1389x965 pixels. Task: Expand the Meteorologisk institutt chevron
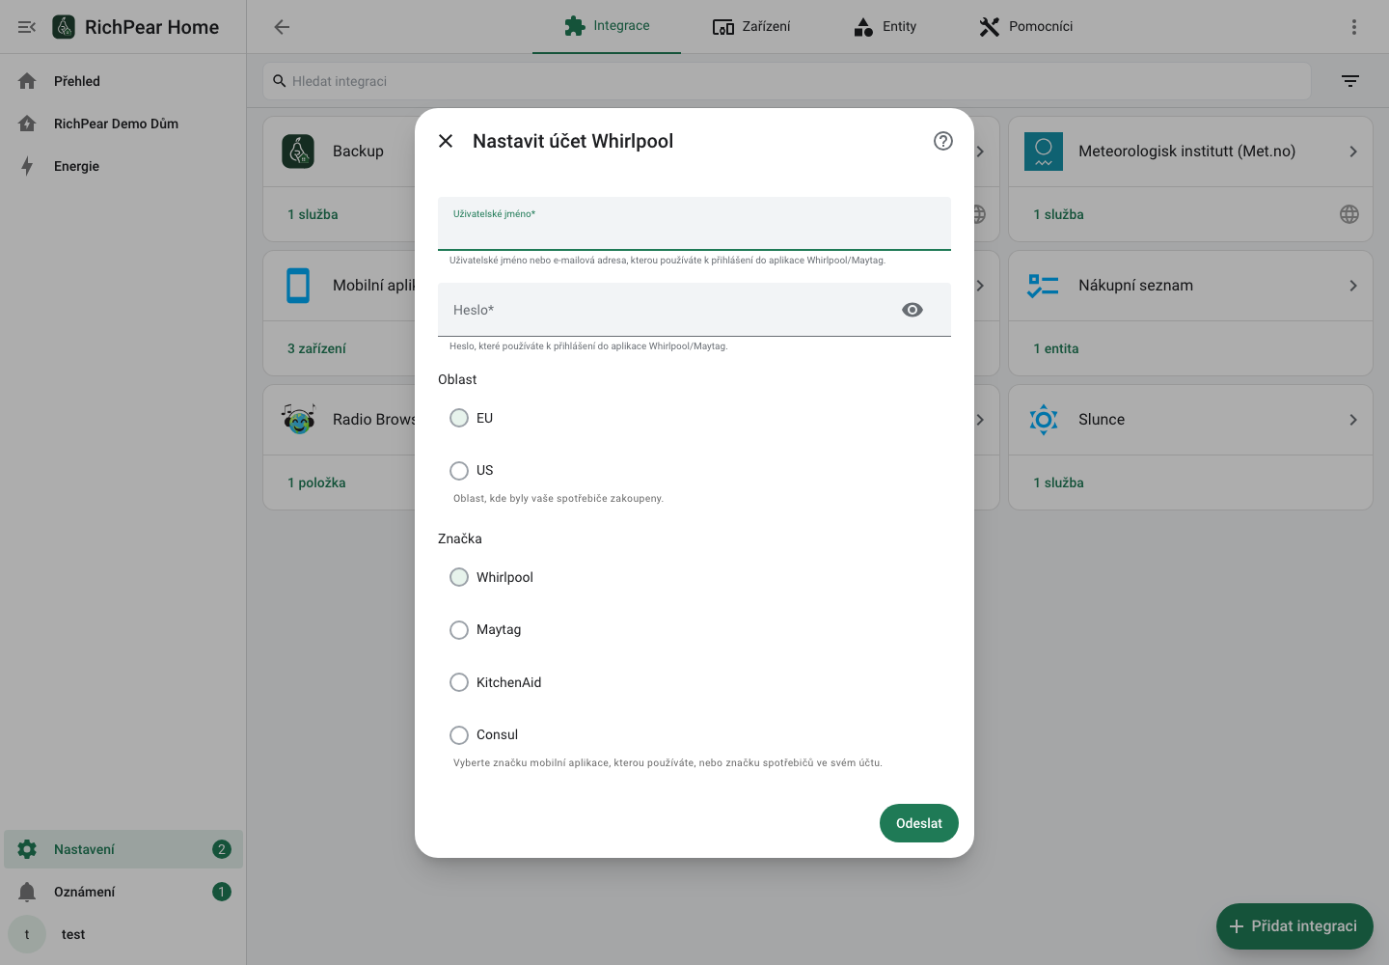[1353, 152]
